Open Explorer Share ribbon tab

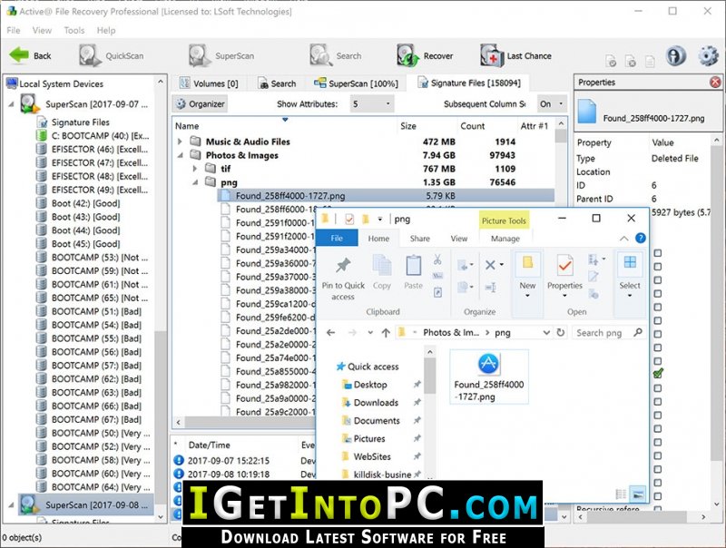click(x=420, y=239)
